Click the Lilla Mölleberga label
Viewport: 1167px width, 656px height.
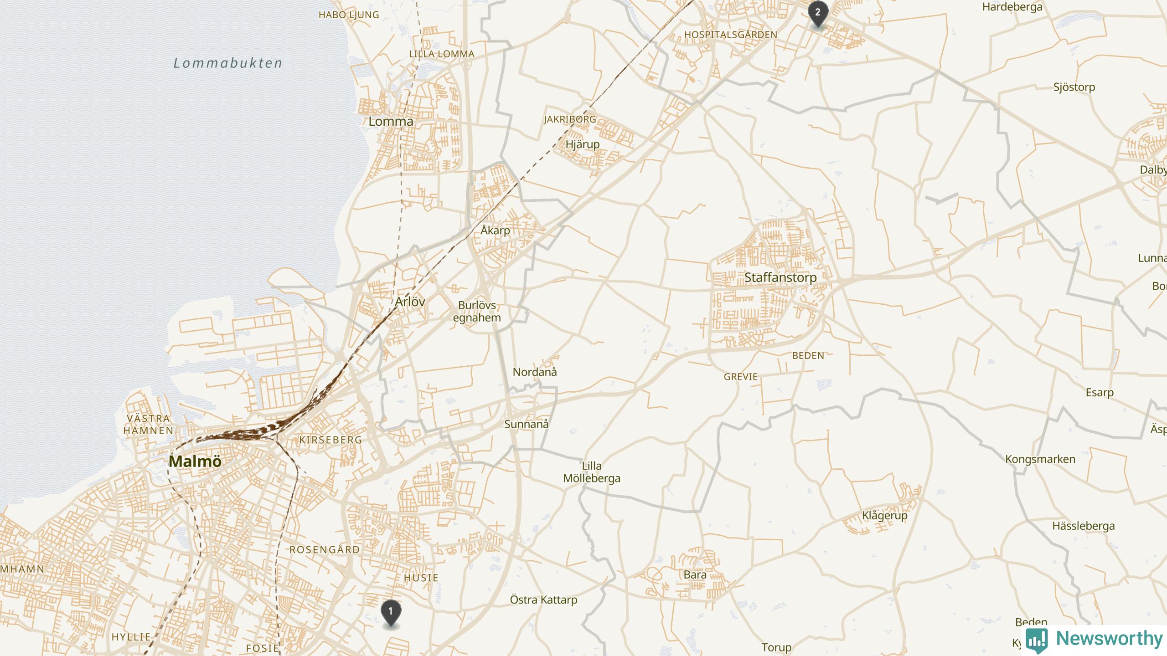[x=592, y=472]
